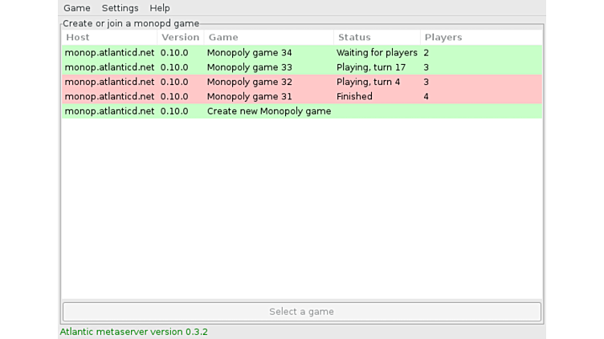Sort list by Version column header
The height and width of the screenshot is (339, 604).
point(180,38)
